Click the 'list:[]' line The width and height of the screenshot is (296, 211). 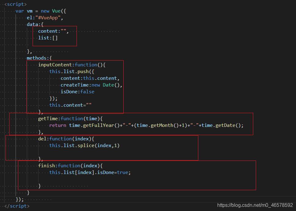click(x=48, y=38)
